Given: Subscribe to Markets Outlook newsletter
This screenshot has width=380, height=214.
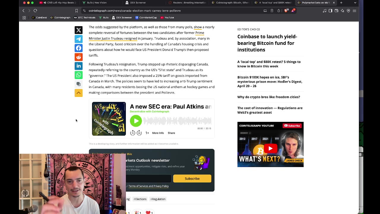Looking at the screenshot, I should (x=192, y=179).
